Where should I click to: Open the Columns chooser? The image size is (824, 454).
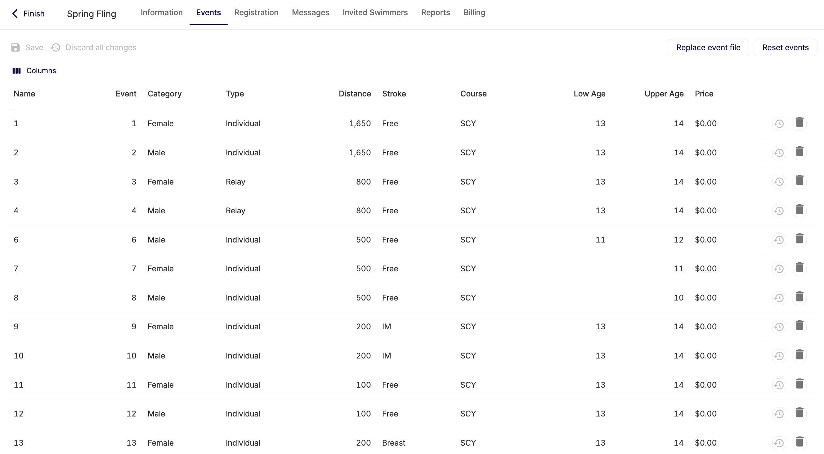(x=34, y=71)
